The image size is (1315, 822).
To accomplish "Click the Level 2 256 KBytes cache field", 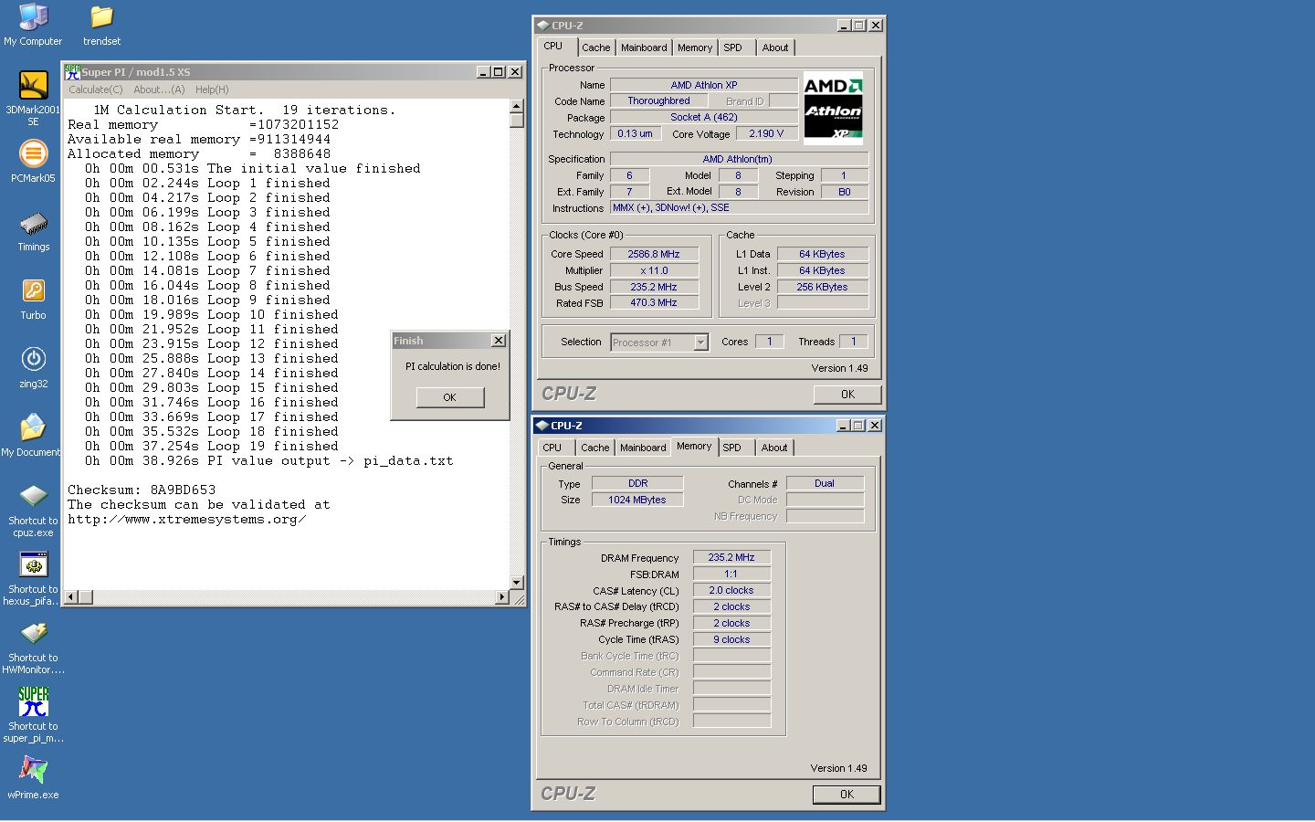I will pyautogui.click(x=822, y=287).
